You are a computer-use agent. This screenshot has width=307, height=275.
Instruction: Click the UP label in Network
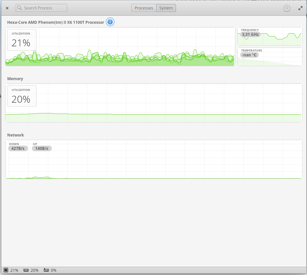click(35, 144)
